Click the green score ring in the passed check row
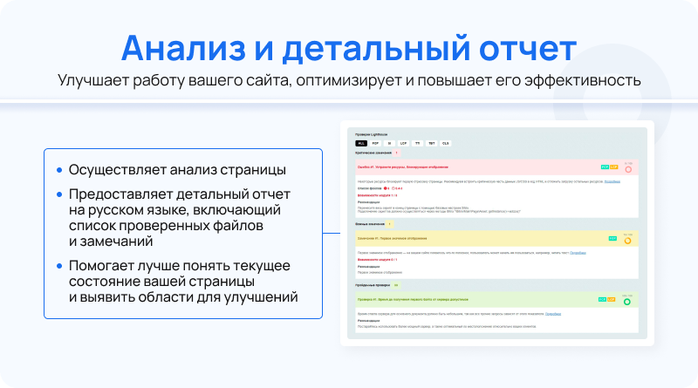Screen dimensions: 698x388 click(x=626, y=302)
